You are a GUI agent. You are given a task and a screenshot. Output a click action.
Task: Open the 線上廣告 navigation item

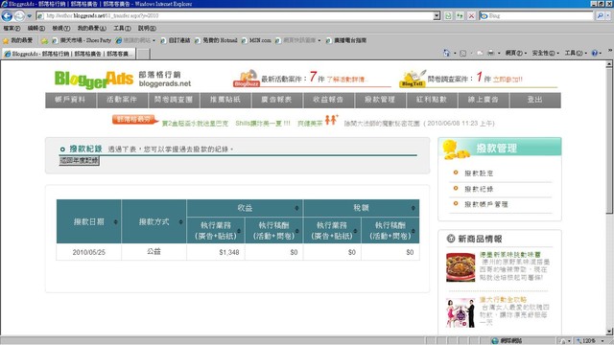pos(484,100)
